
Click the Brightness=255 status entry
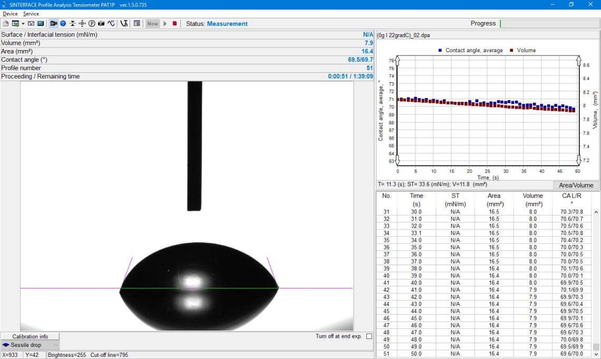coord(67,355)
